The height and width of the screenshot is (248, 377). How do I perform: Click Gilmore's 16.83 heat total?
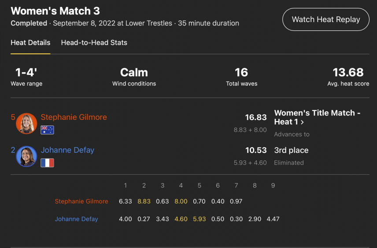click(x=256, y=117)
